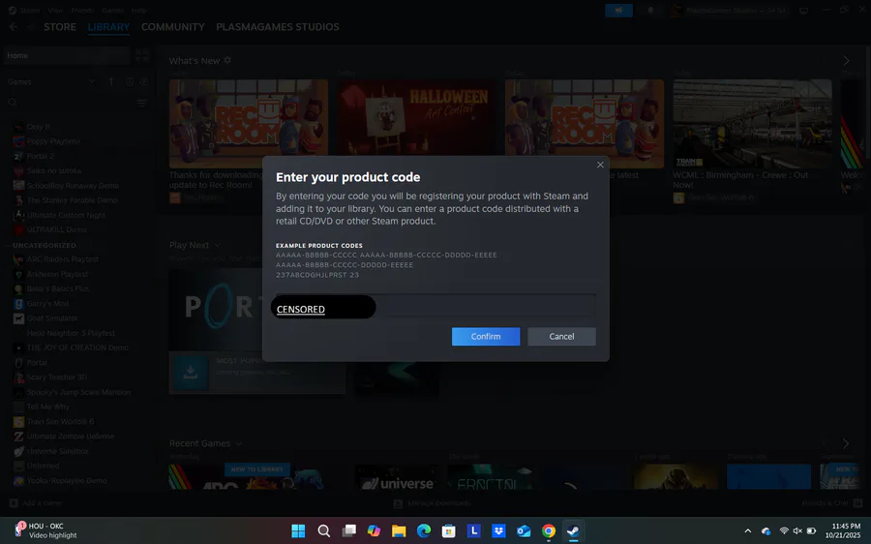Expand the Recent Games dropdown
The height and width of the screenshot is (544, 871).
239,443
